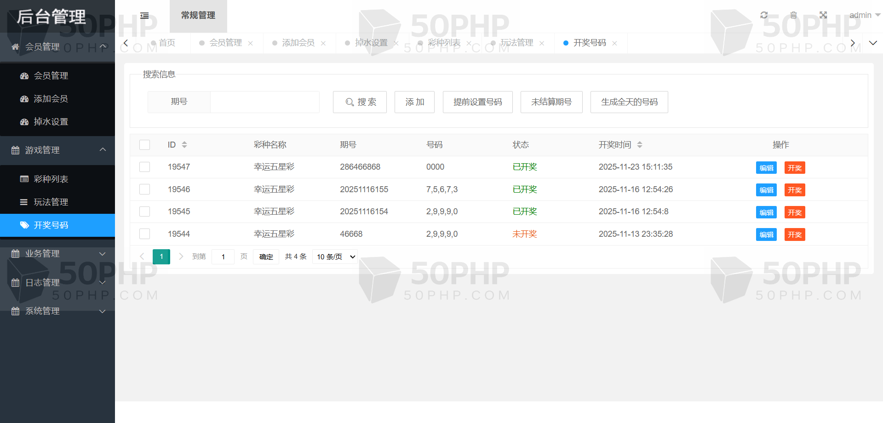Image resolution: width=883 pixels, height=423 pixels.
Task: Click the sidebar collapse menu icon
Action: pyautogui.click(x=144, y=16)
